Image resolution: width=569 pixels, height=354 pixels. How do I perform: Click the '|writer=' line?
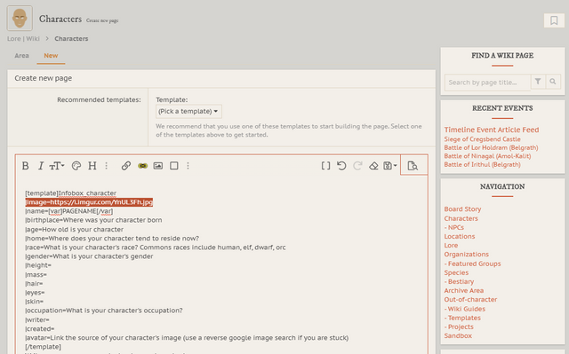[x=37, y=320]
